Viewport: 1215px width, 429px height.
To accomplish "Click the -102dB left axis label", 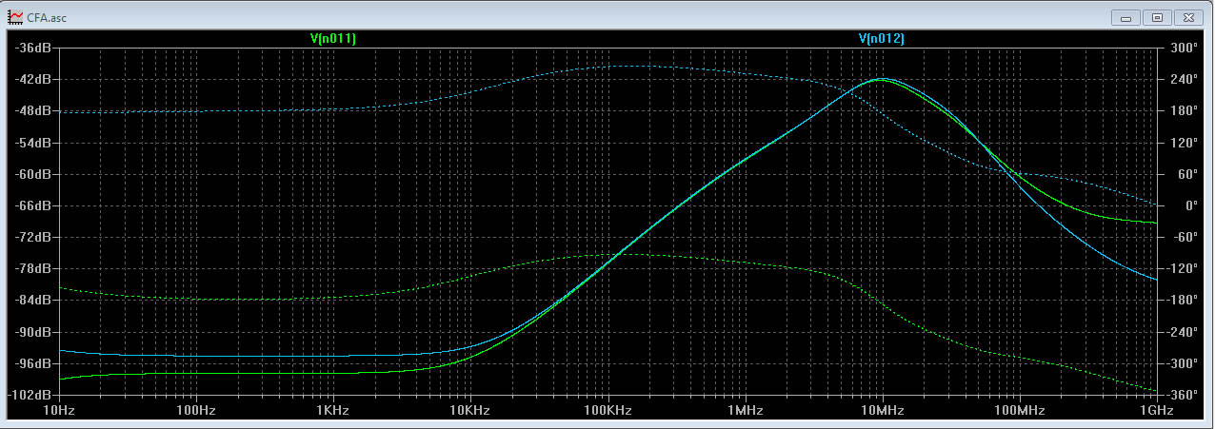I will (x=31, y=395).
